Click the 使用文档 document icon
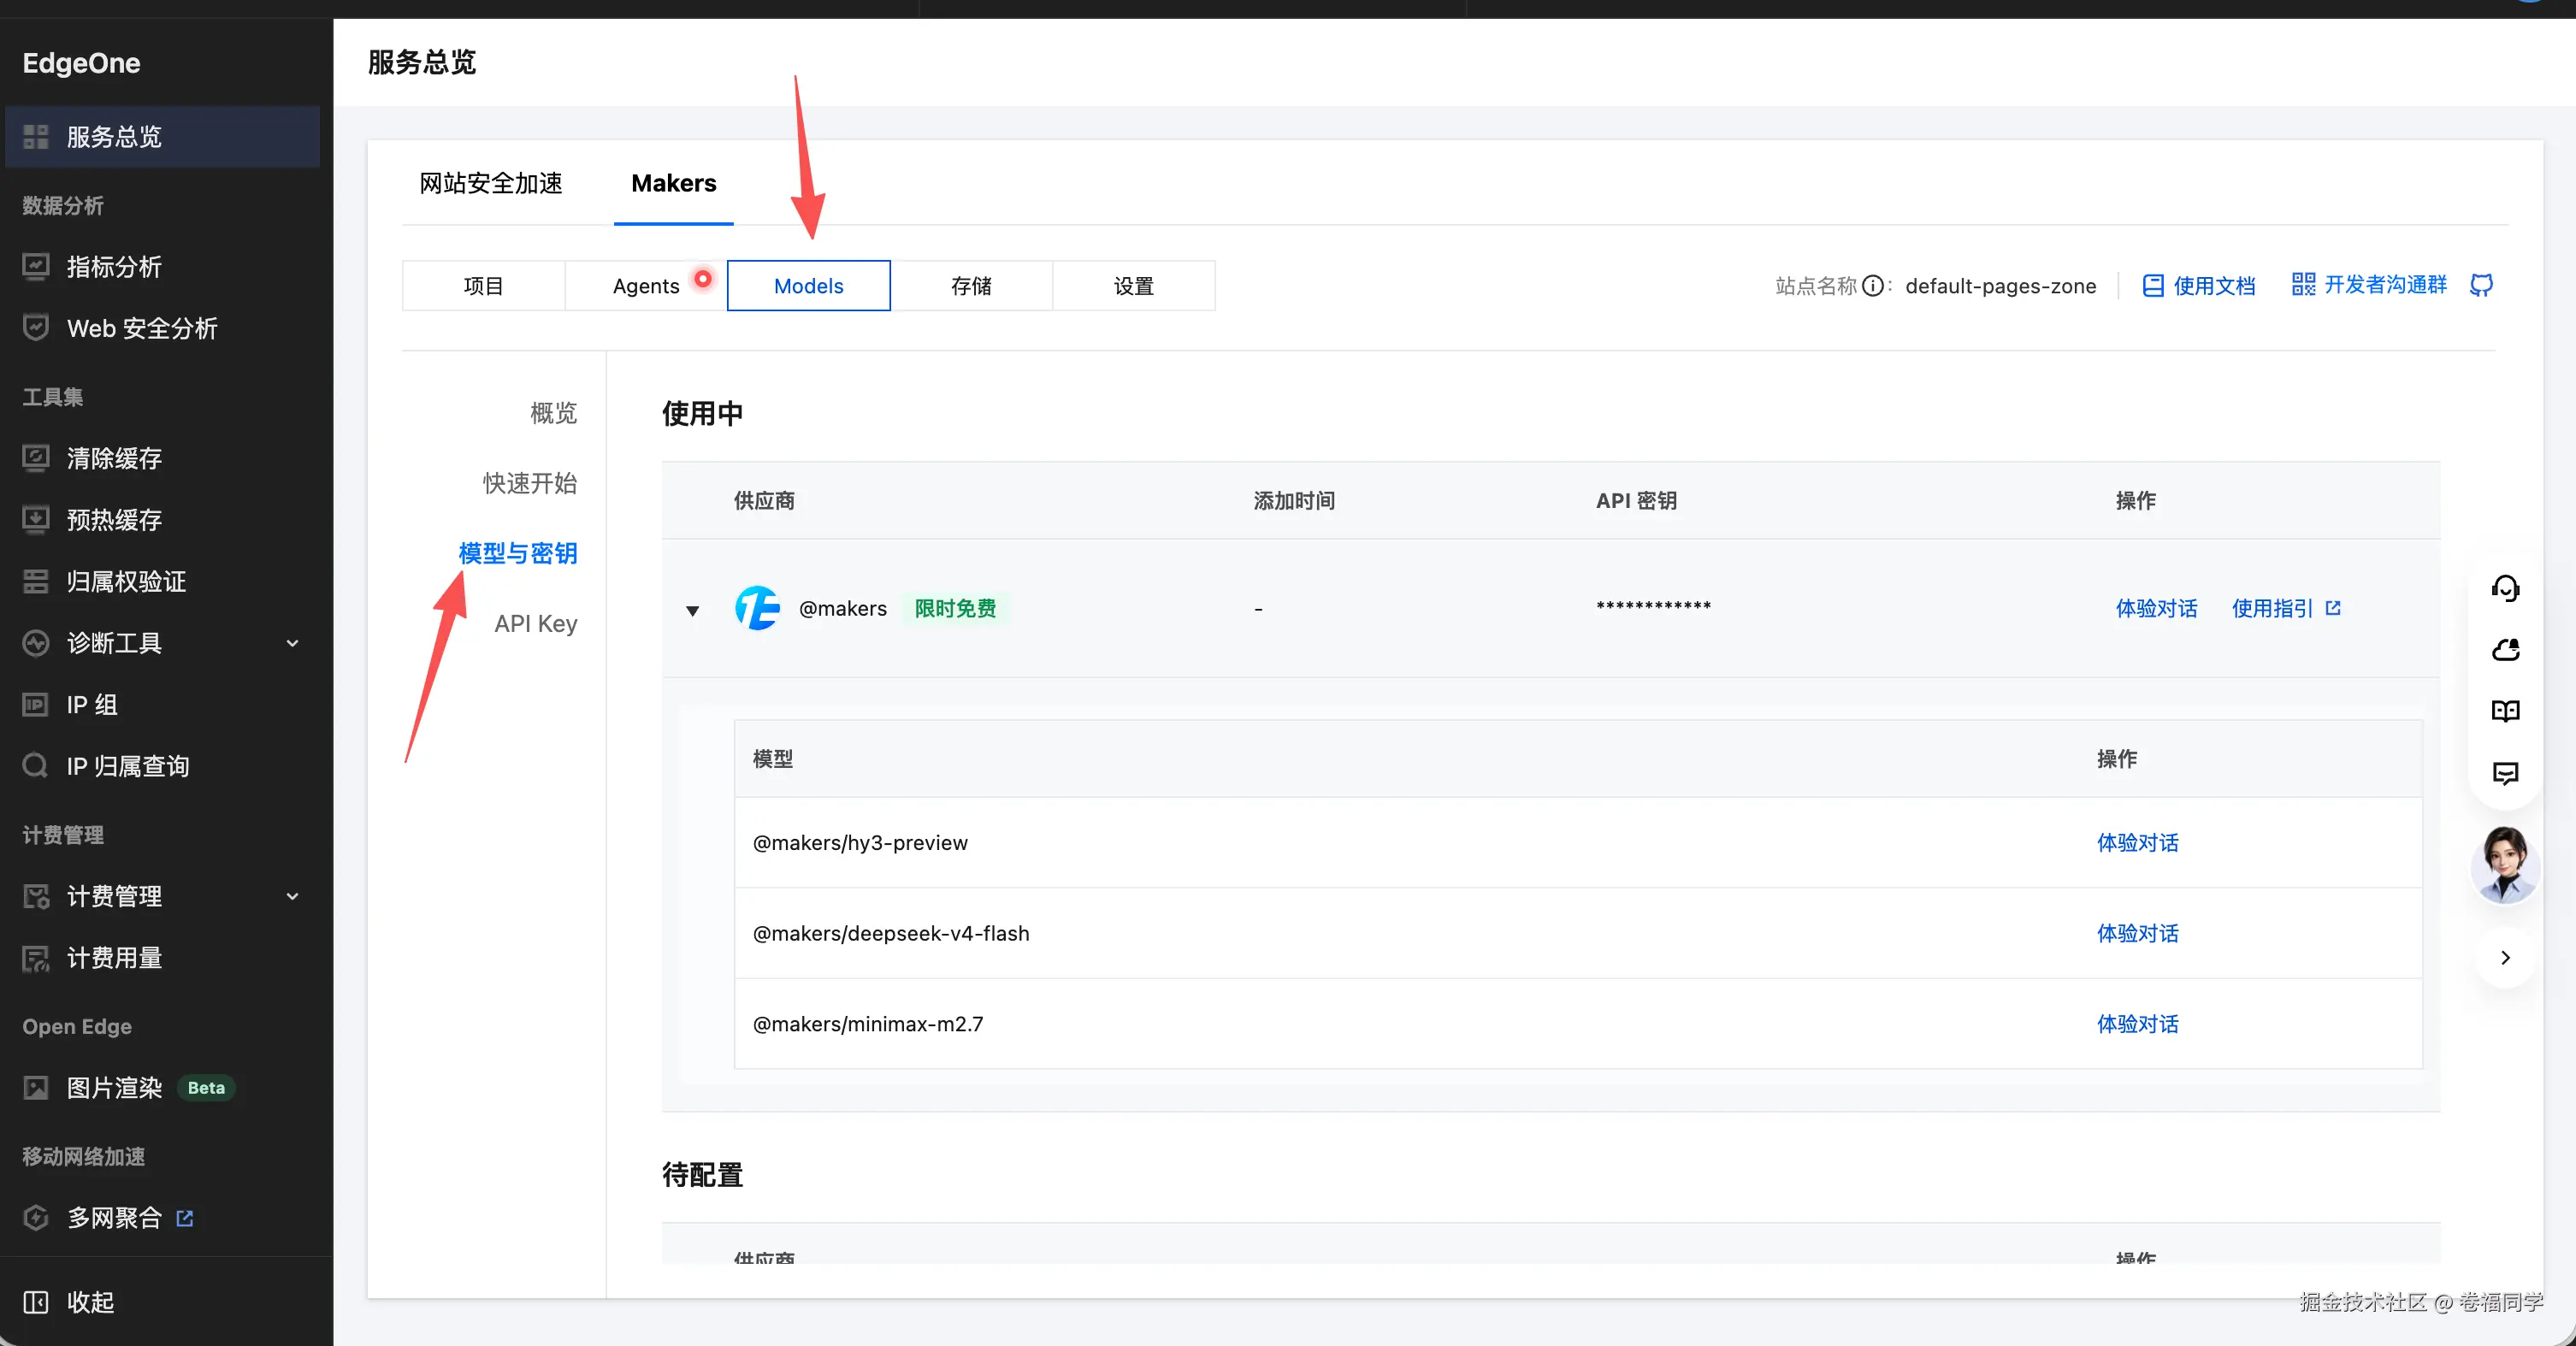This screenshot has width=2576, height=1346. (2153, 286)
